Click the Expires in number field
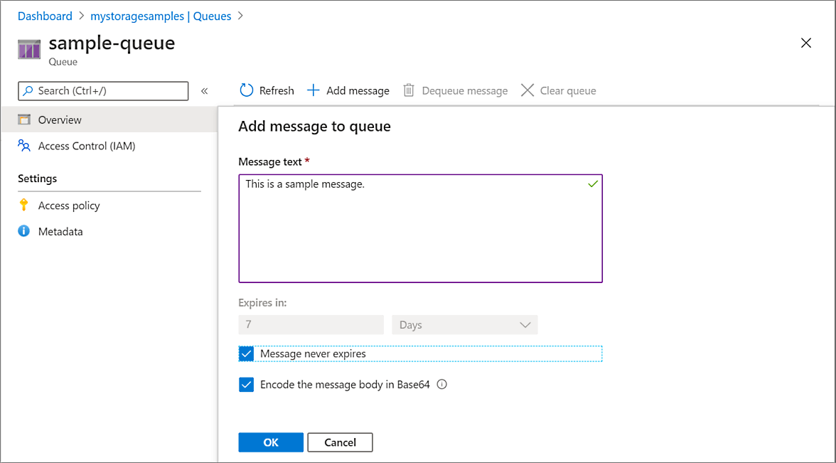 (x=311, y=325)
